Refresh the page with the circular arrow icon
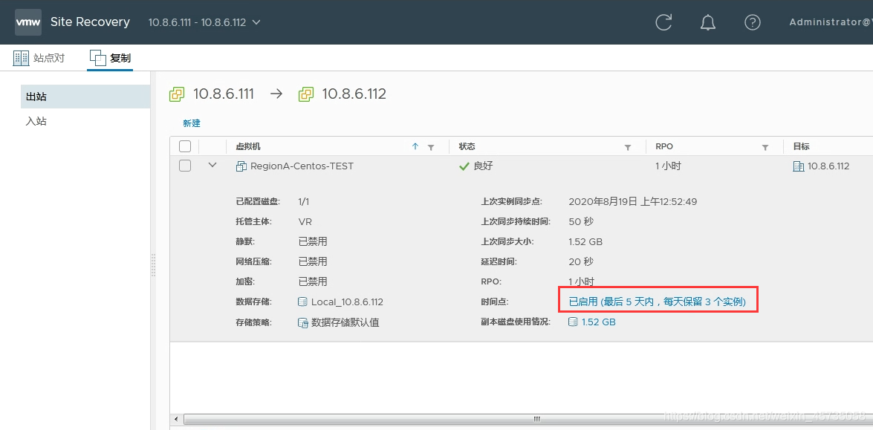873x430 pixels. tap(663, 22)
